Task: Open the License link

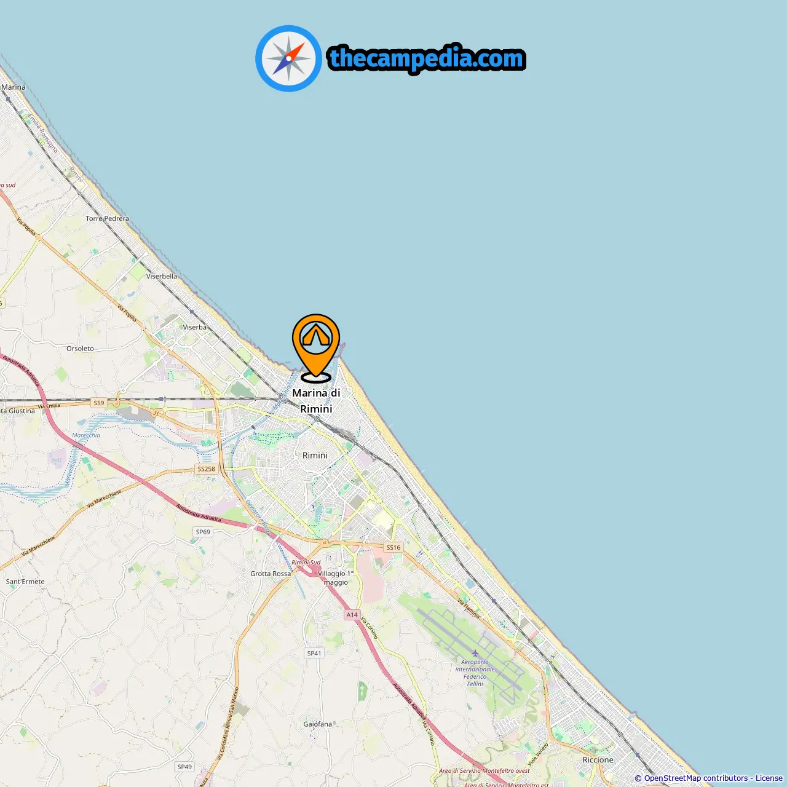Action: coord(769,778)
